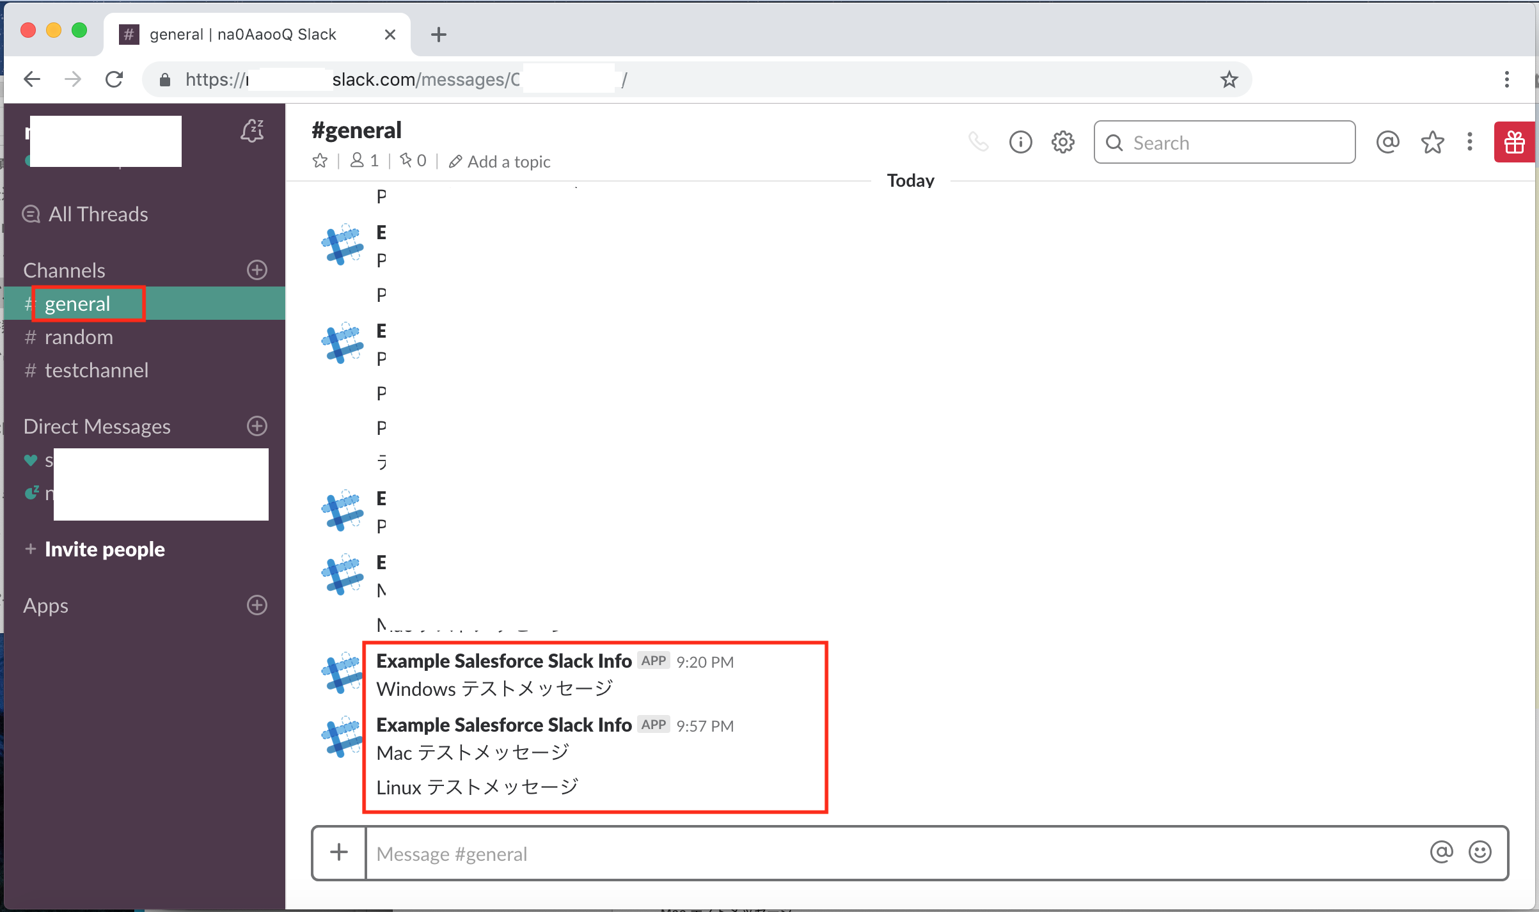Open mentions and reactions with the @ icon
The width and height of the screenshot is (1539, 912).
tap(1388, 142)
